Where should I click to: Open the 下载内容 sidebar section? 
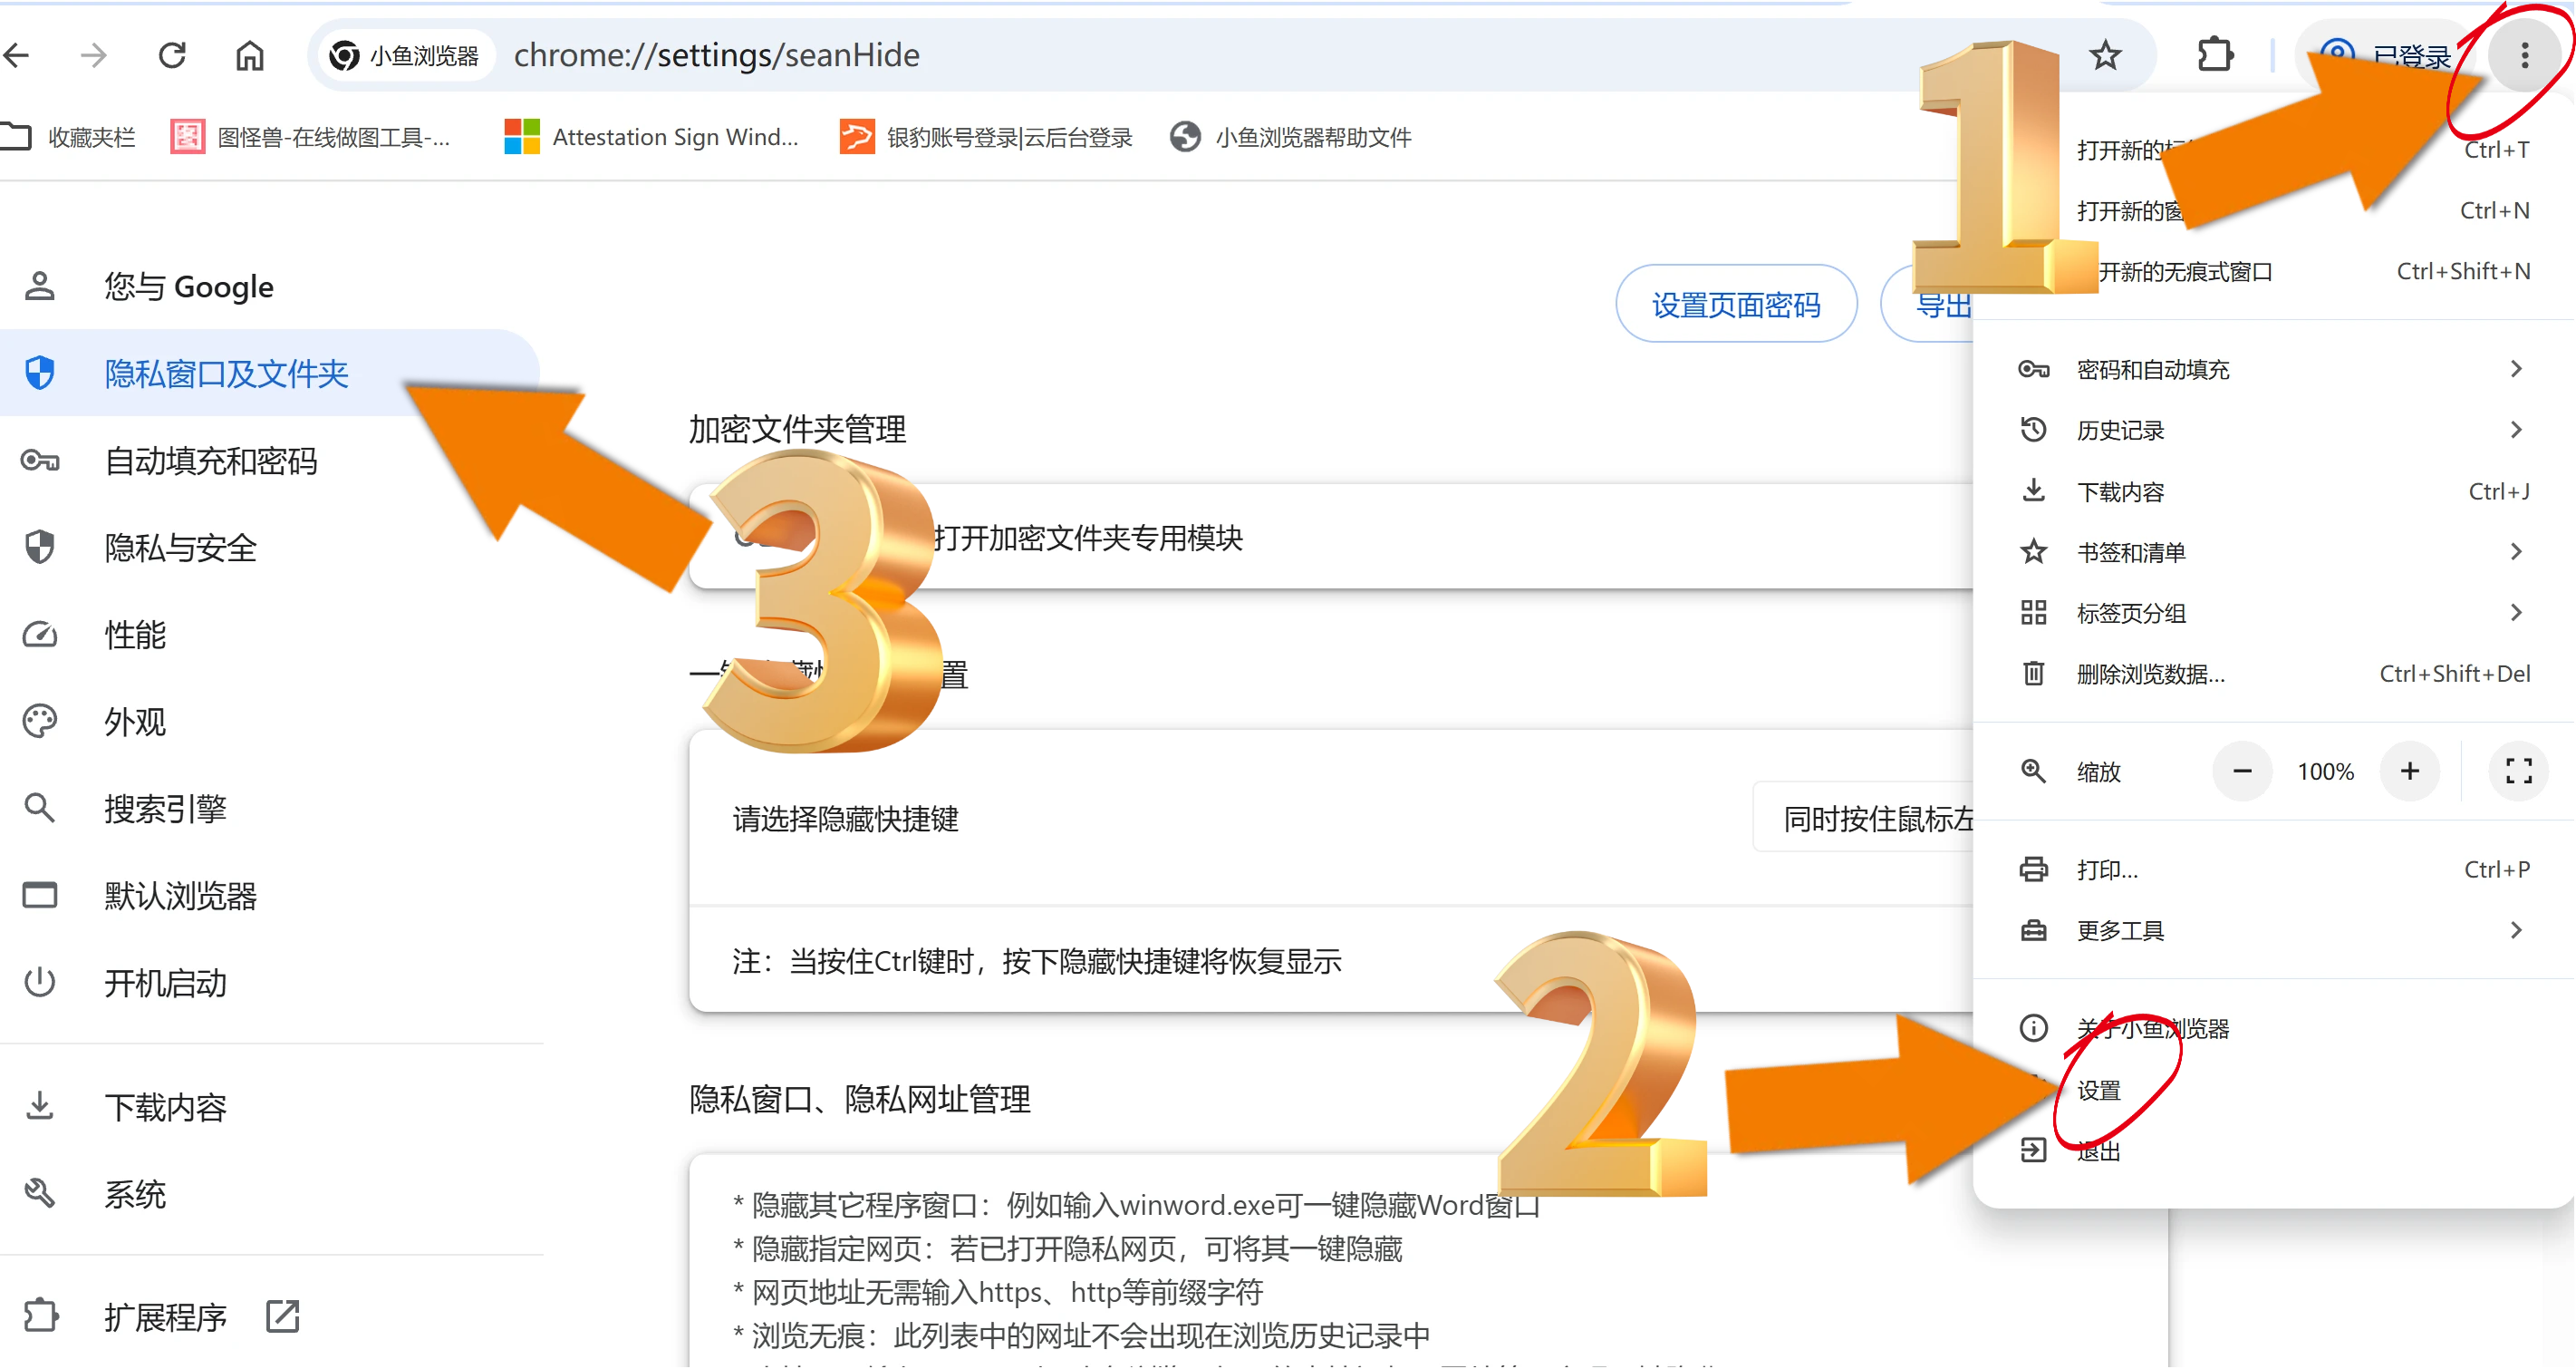(x=270, y=1107)
